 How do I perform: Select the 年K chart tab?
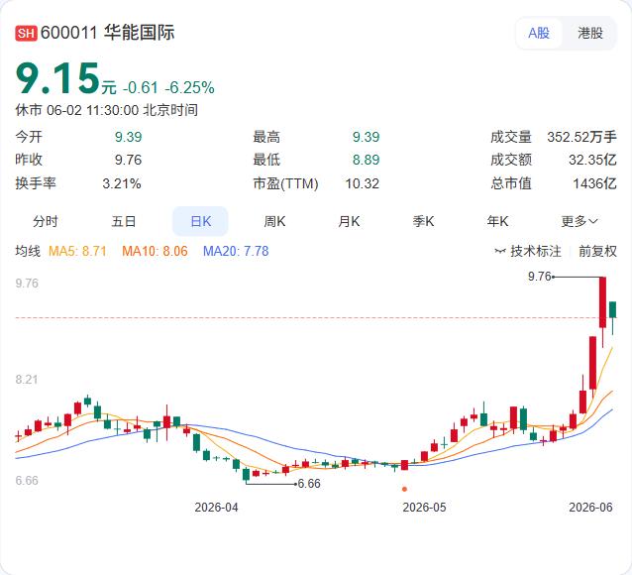click(497, 221)
